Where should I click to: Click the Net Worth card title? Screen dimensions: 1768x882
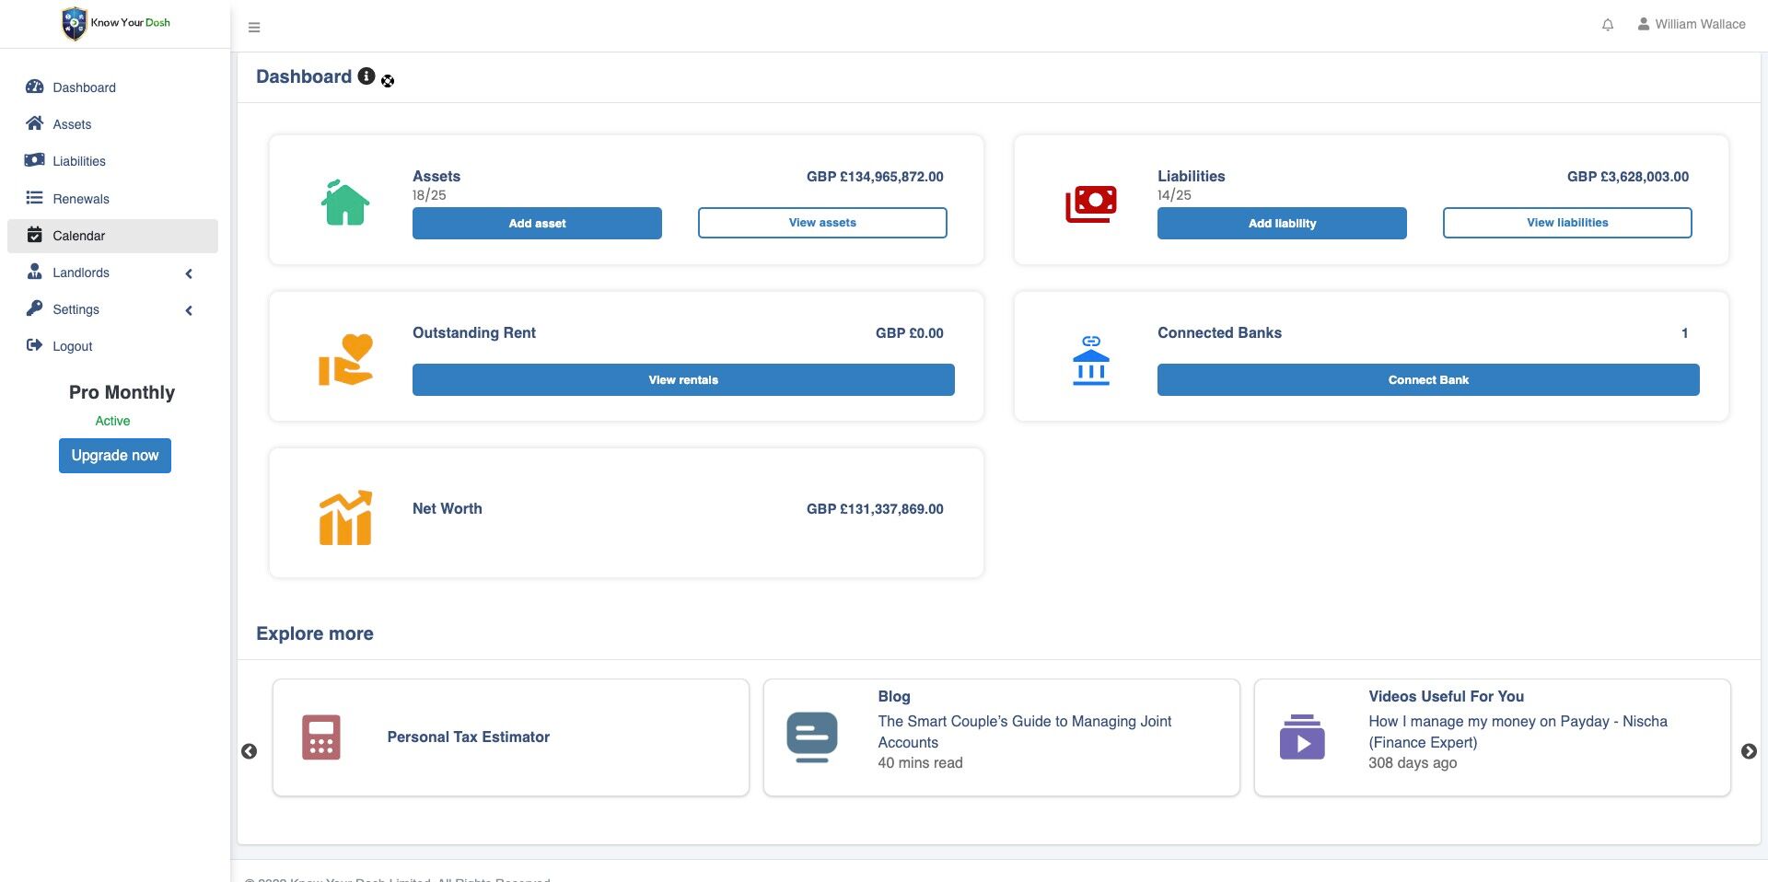(447, 508)
